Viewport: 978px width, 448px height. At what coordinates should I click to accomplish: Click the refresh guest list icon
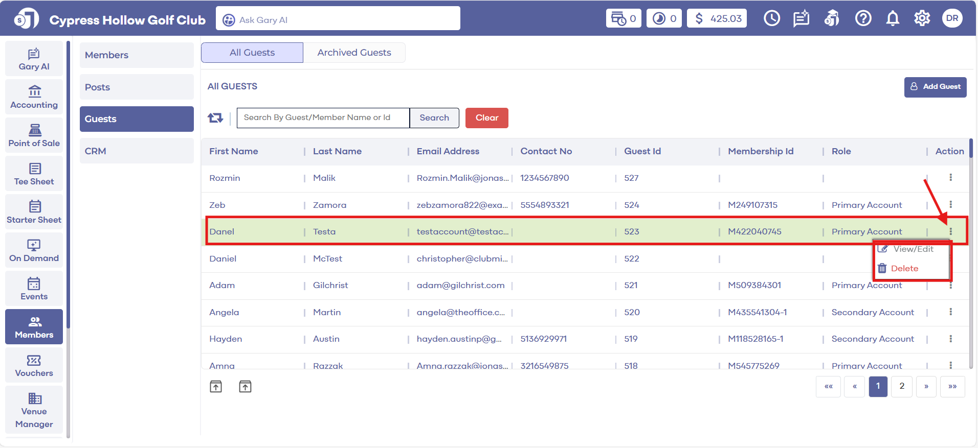point(215,118)
